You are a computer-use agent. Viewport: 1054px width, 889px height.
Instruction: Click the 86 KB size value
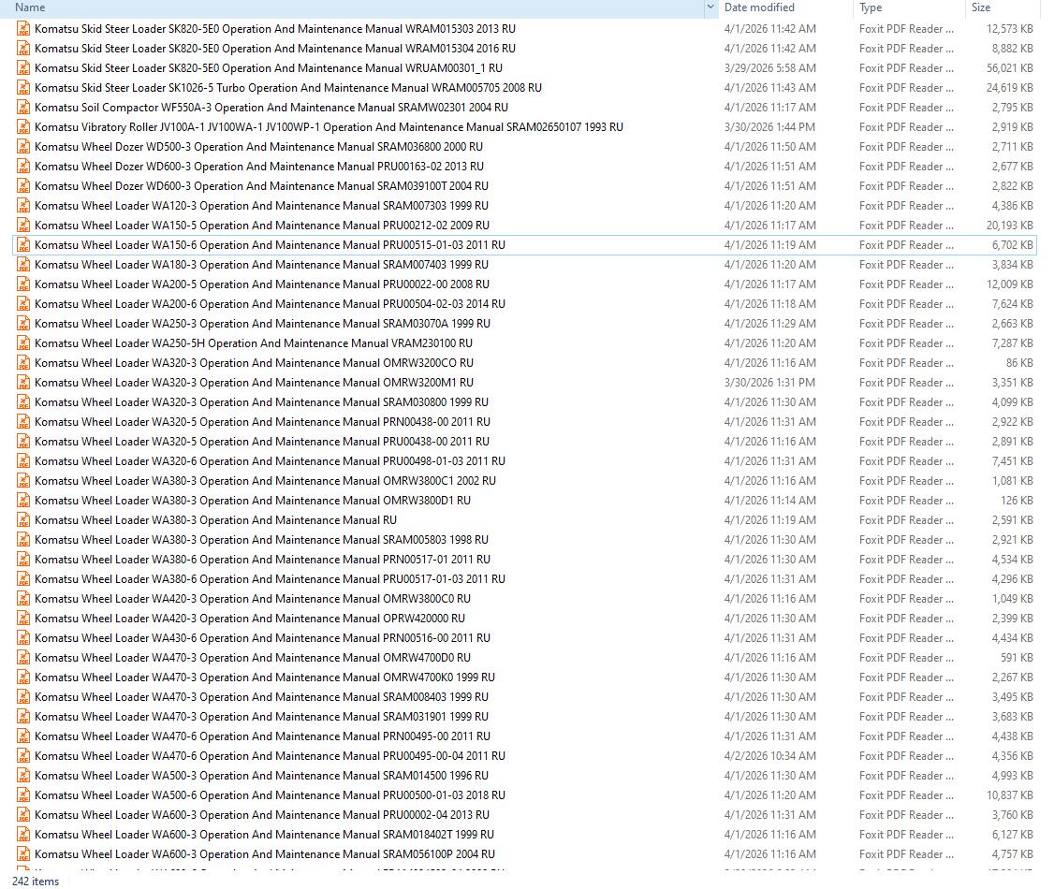point(1019,363)
